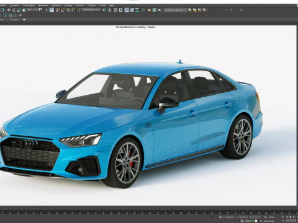The width and height of the screenshot is (298, 223).
Task: Click the Mirror tool icon
Action: point(104,10)
